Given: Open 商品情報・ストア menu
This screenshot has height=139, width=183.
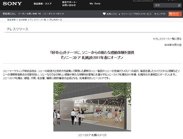Looking at the screenshot, I should [42, 4].
